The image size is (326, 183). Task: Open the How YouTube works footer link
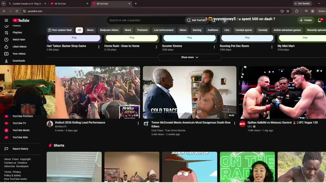tap(16, 179)
